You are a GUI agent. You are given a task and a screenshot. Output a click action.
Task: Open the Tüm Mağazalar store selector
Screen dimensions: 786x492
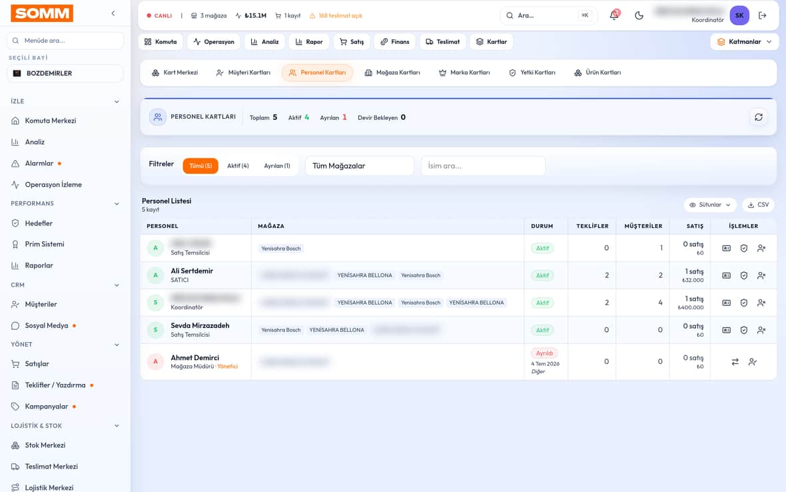point(360,165)
